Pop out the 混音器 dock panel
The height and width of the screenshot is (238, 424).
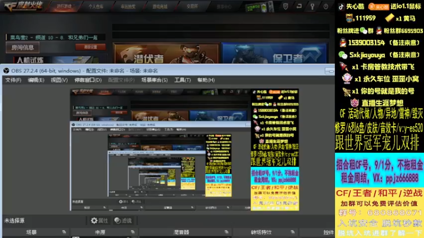[226, 232]
